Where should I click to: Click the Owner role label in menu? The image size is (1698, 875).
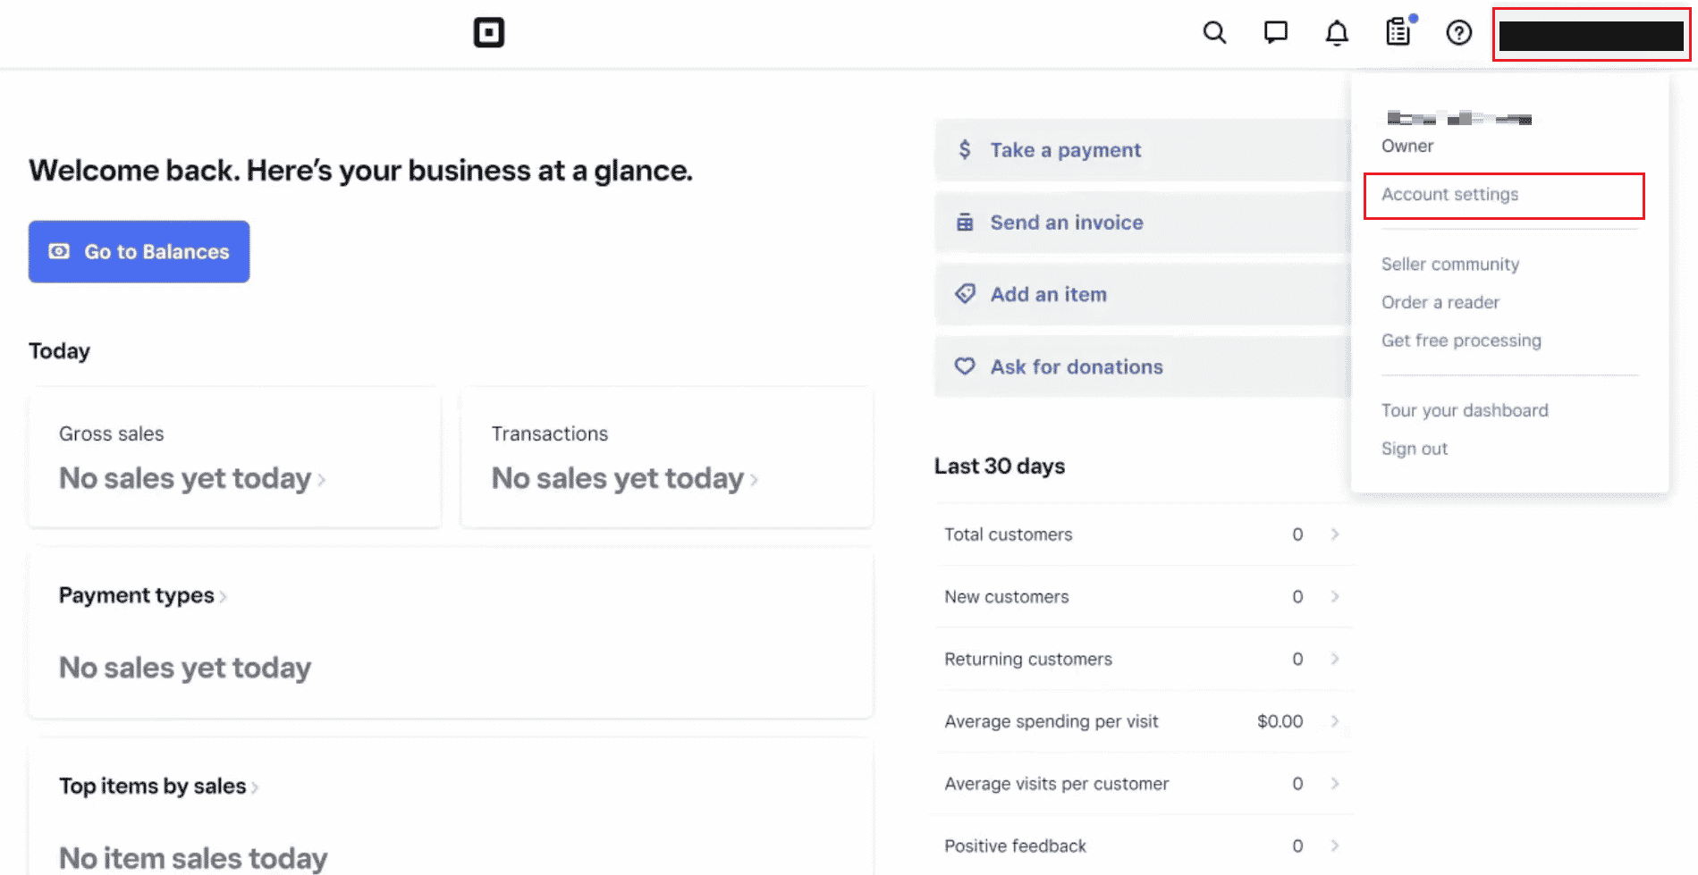(1407, 146)
